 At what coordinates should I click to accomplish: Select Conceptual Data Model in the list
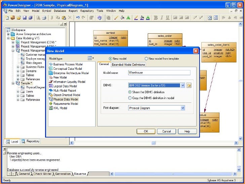coord(68,68)
